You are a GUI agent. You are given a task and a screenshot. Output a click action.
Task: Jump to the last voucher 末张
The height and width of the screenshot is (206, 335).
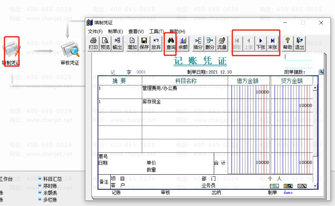pos(272,44)
